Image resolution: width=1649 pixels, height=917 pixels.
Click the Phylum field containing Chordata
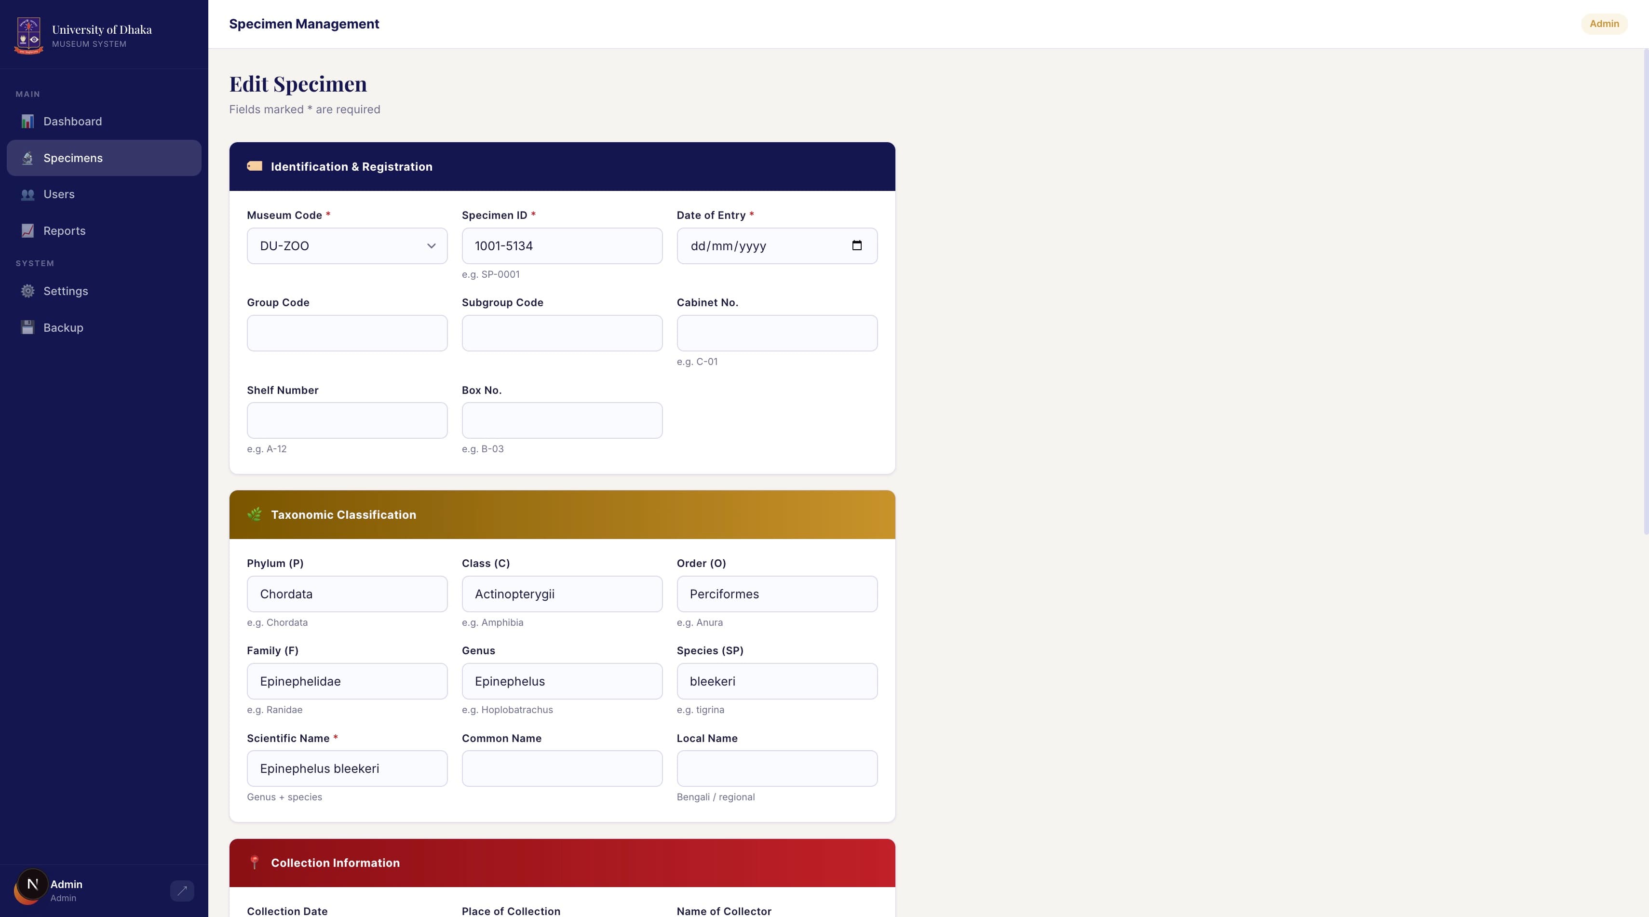(x=347, y=594)
